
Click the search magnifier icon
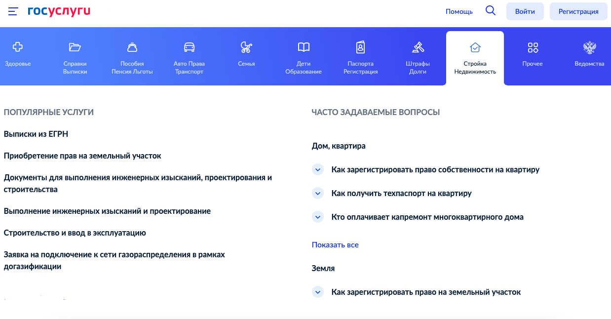coord(490,11)
